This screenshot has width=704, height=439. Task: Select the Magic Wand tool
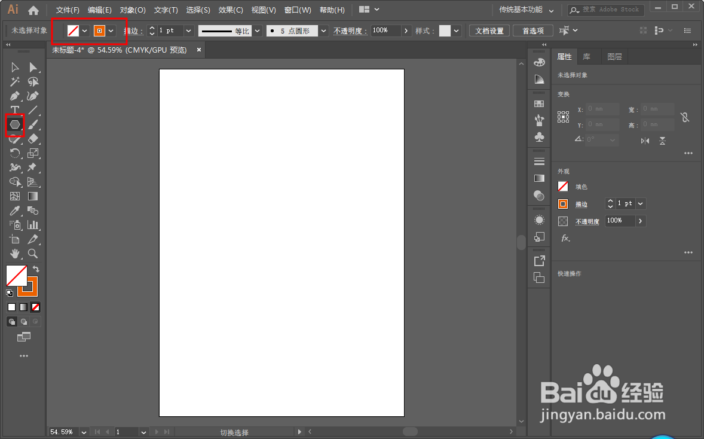tap(15, 81)
